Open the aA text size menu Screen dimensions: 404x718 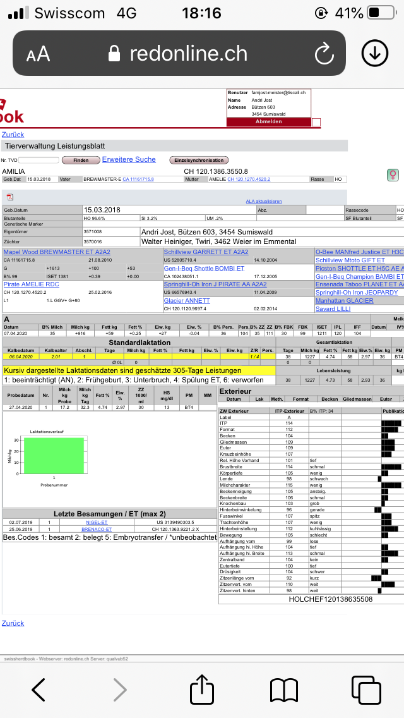(38, 54)
